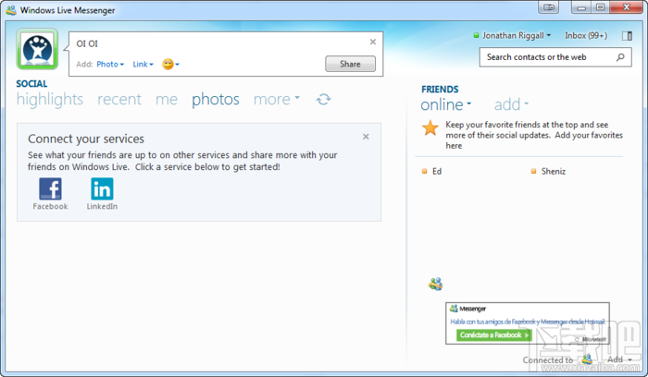Click the Connected to Messenger icon
The height and width of the screenshot is (377, 648).
[587, 359]
